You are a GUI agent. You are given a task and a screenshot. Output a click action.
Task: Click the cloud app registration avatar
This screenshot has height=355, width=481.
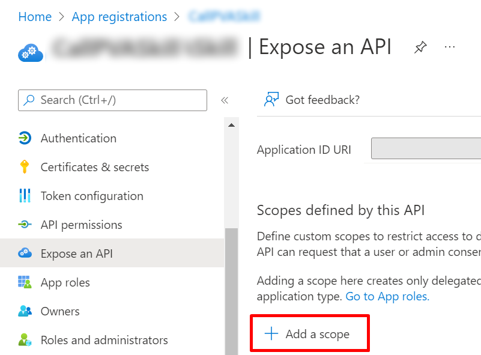tap(31, 52)
